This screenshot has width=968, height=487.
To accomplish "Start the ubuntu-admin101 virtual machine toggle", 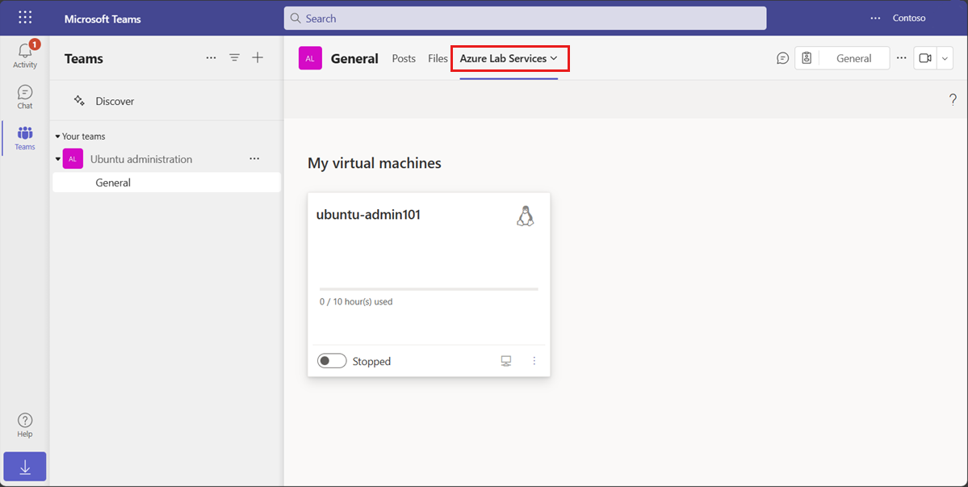I will (x=331, y=360).
